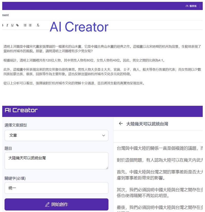Screen dimensions: 205x212
Task: Apply bulleted list formatting
Action: click(x=30, y=25)
